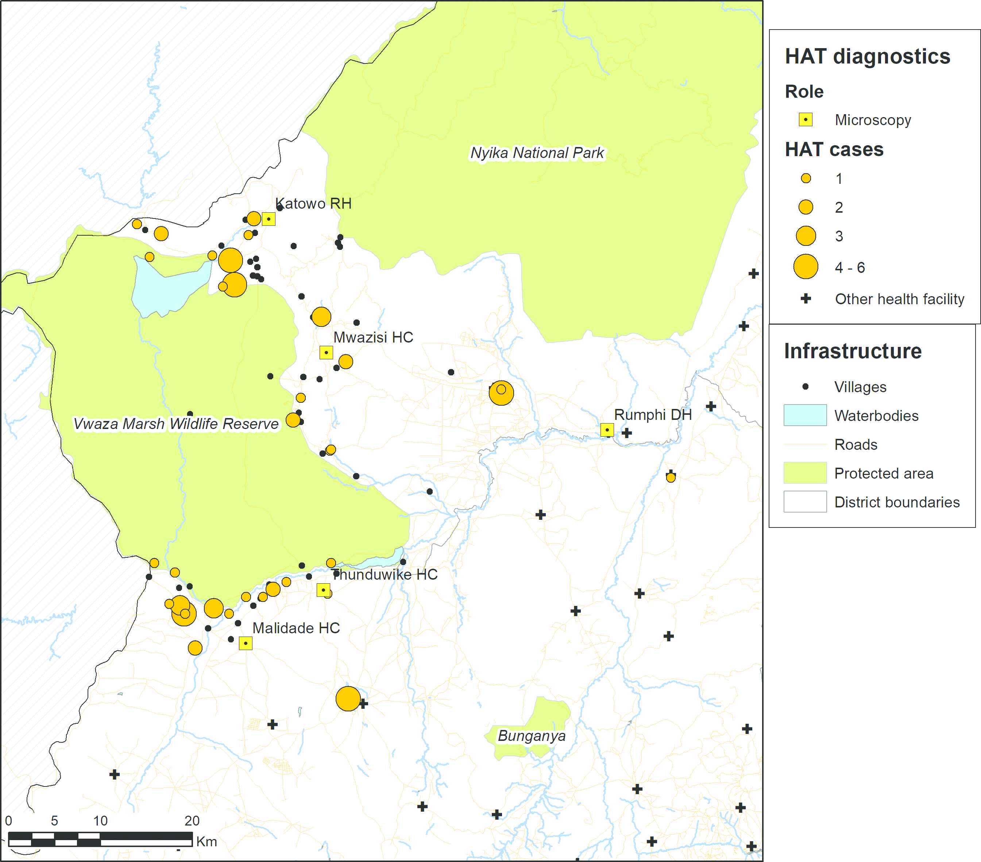Image resolution: width=981 pixels, height=862 pixels.
Task: Click the Katowo RH microscopy square marker
Action: 268,219
